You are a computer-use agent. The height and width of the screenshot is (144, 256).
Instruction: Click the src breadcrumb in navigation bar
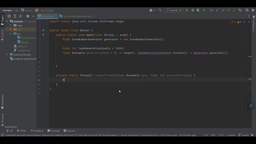coord(16,10)
